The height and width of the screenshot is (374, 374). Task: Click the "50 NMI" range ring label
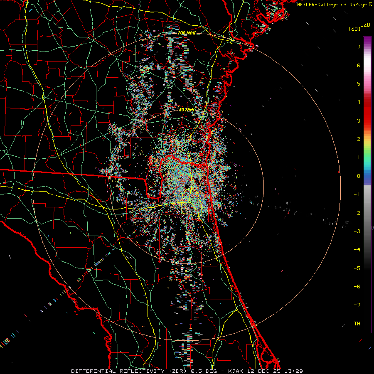pyautogui.click(x=187, y=110)
